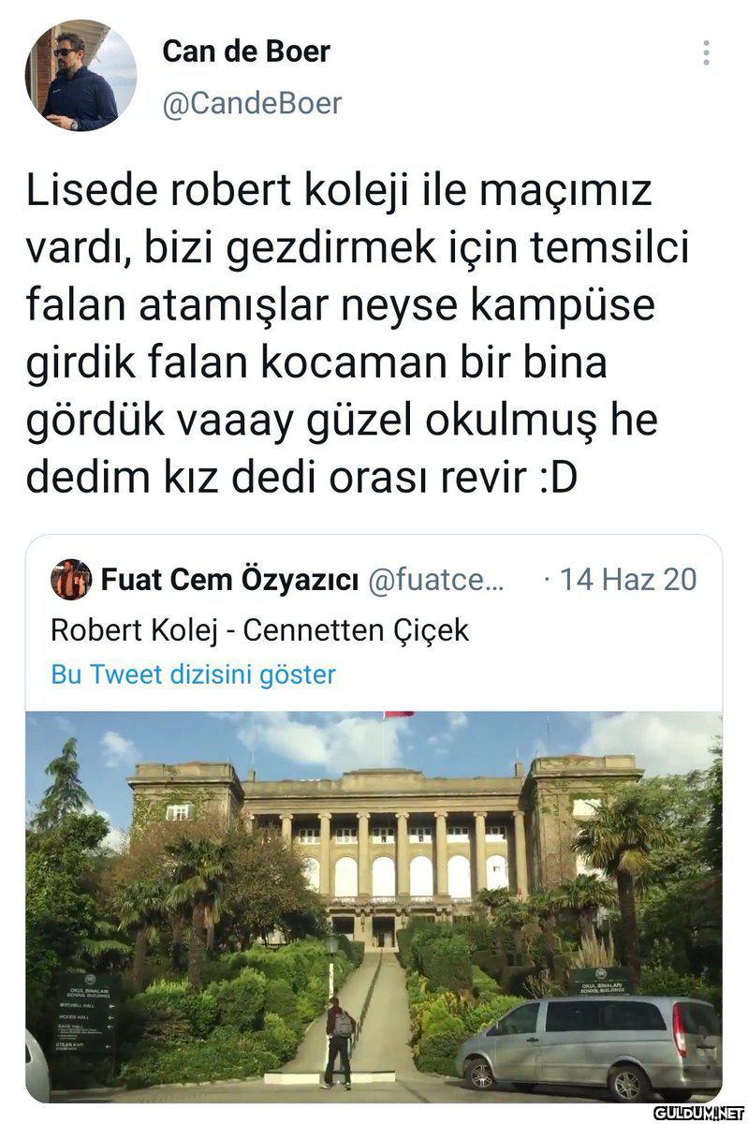Open the Robert Kolej building video thumbnail

pos(374,907)
